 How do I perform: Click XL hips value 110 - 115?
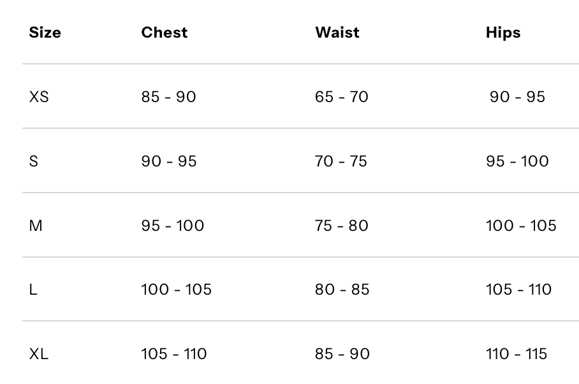point(517,354)
